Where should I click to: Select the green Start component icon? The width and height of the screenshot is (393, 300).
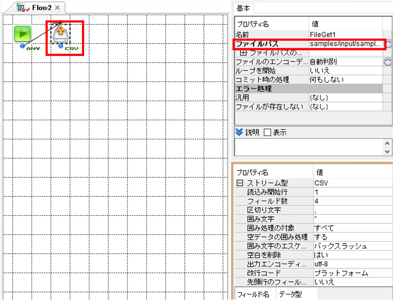click(x=22, y=34)
